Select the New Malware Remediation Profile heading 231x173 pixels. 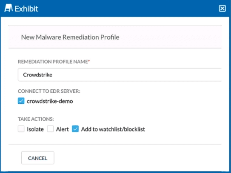click(70, 37)
